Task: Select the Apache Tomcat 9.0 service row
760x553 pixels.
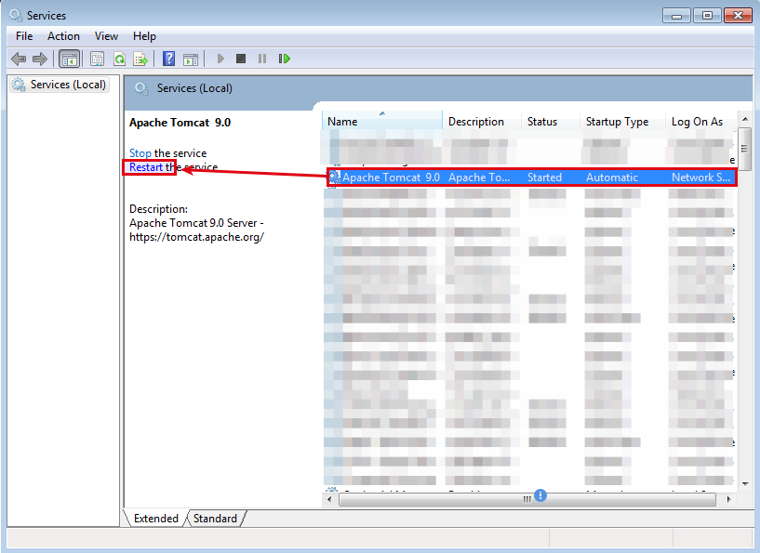Action: 532,178
